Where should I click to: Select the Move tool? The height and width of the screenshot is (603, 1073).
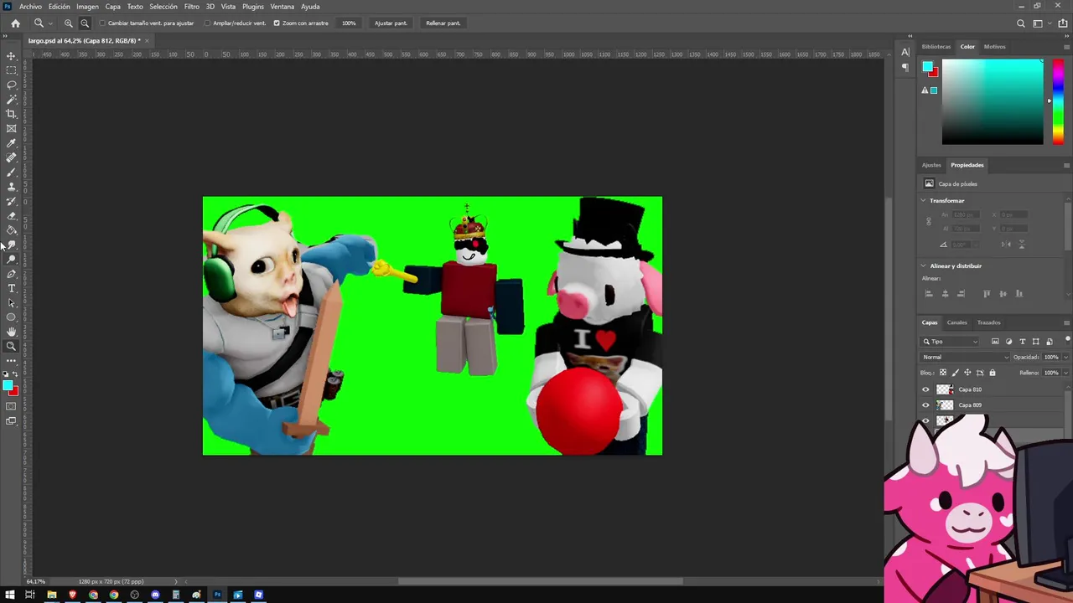(12, 56)
